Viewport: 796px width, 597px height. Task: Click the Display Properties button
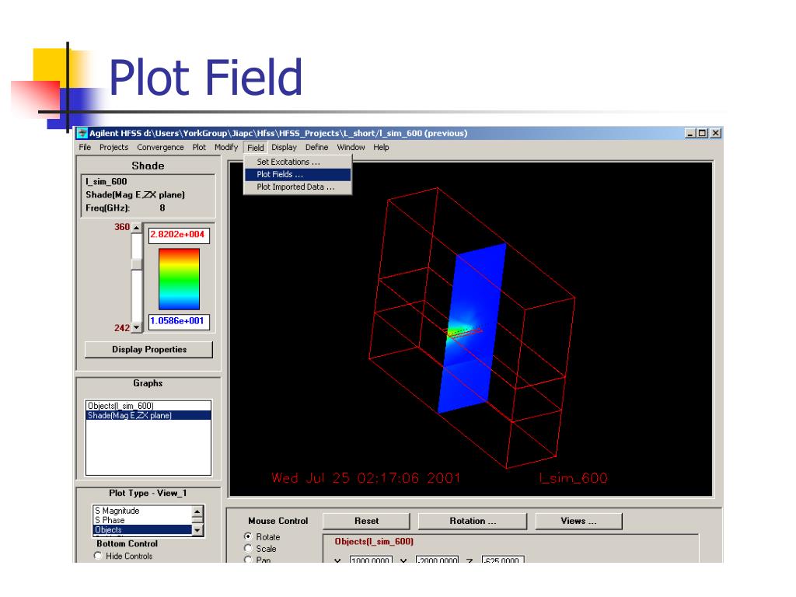pos(148,349)
